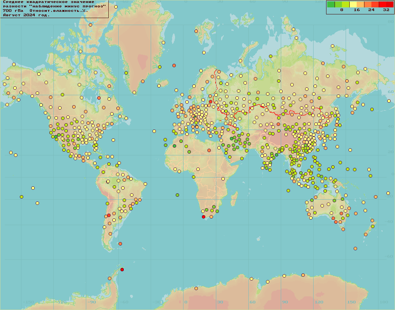The height and width of the screenshot is (310, 395).
Task: Select the red station marker at South Africa's southern tip
Action: [203, 217]
